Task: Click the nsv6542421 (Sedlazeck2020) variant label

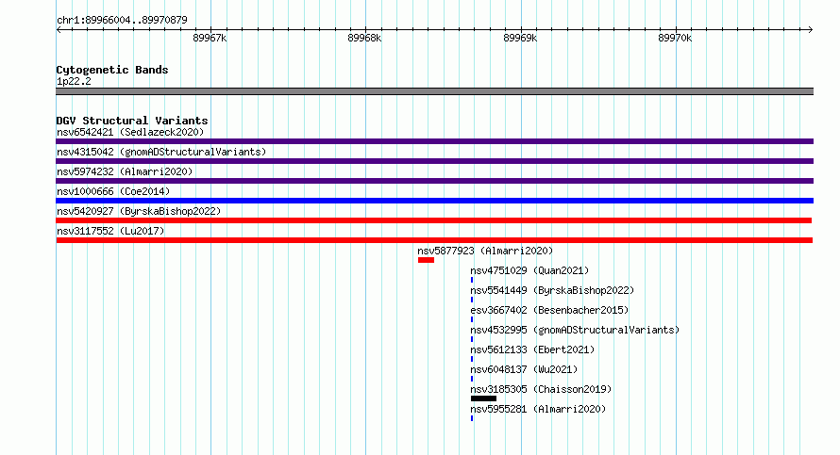Action: [130, 132]
